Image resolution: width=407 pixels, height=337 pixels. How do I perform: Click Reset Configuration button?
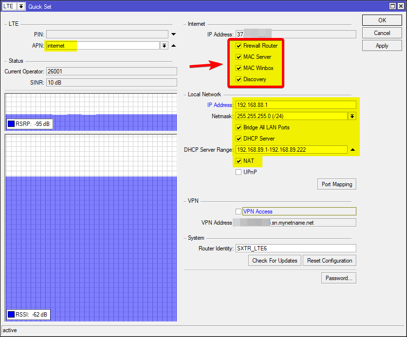click(330, 260)
